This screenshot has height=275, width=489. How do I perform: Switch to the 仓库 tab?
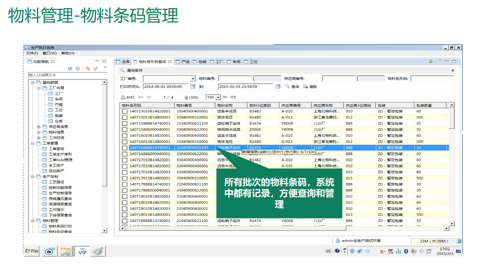[123, 61]
